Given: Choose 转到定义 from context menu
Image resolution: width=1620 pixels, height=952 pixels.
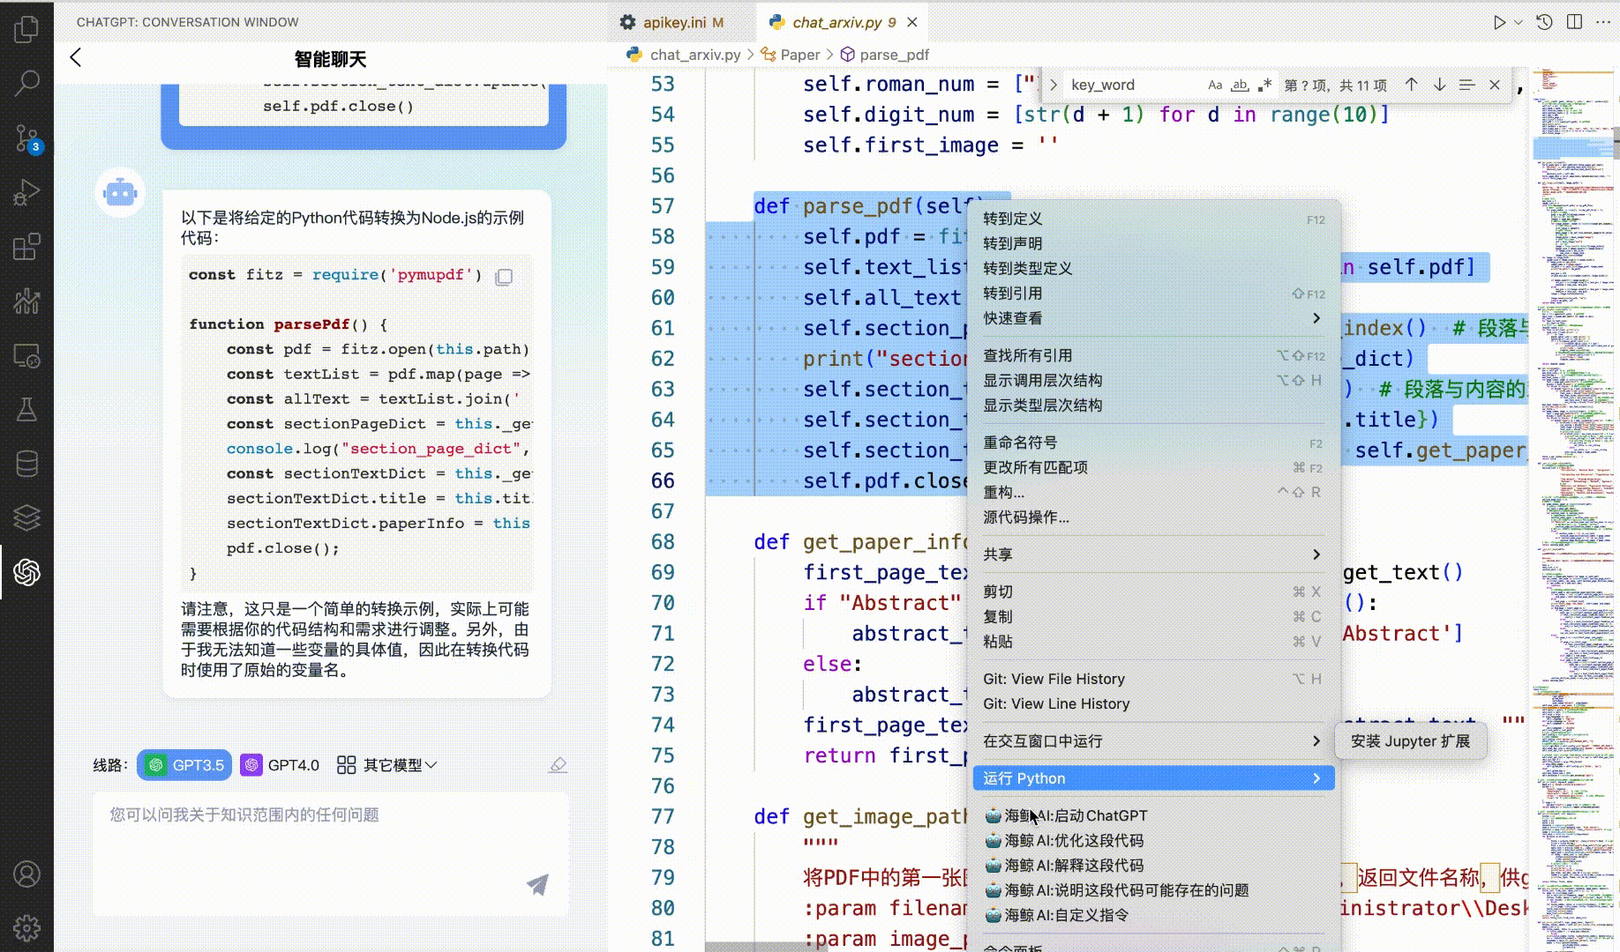Looking at the screenshot, I should click(1153, 219).
